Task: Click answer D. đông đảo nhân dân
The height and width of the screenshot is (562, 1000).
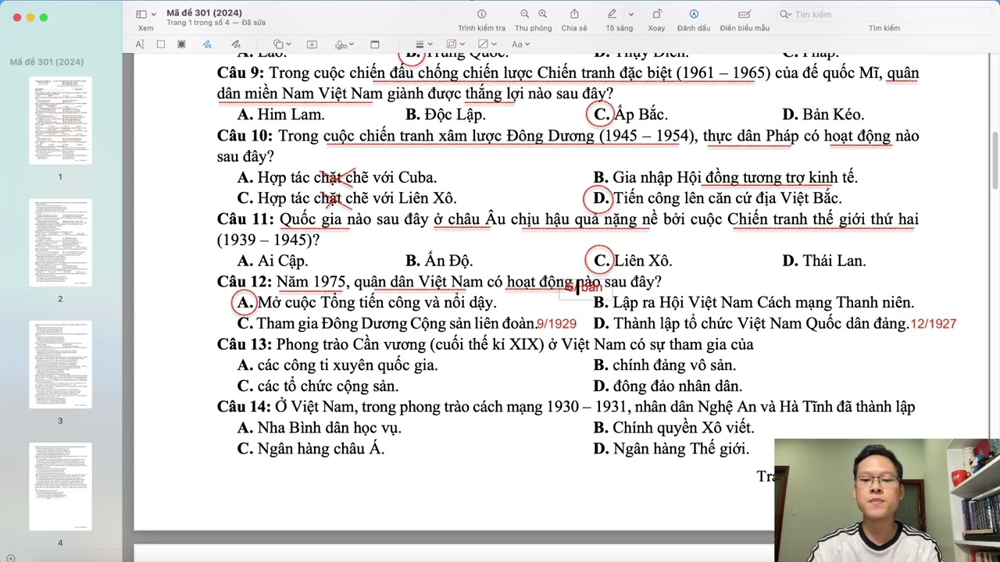Action: [668, 386]
